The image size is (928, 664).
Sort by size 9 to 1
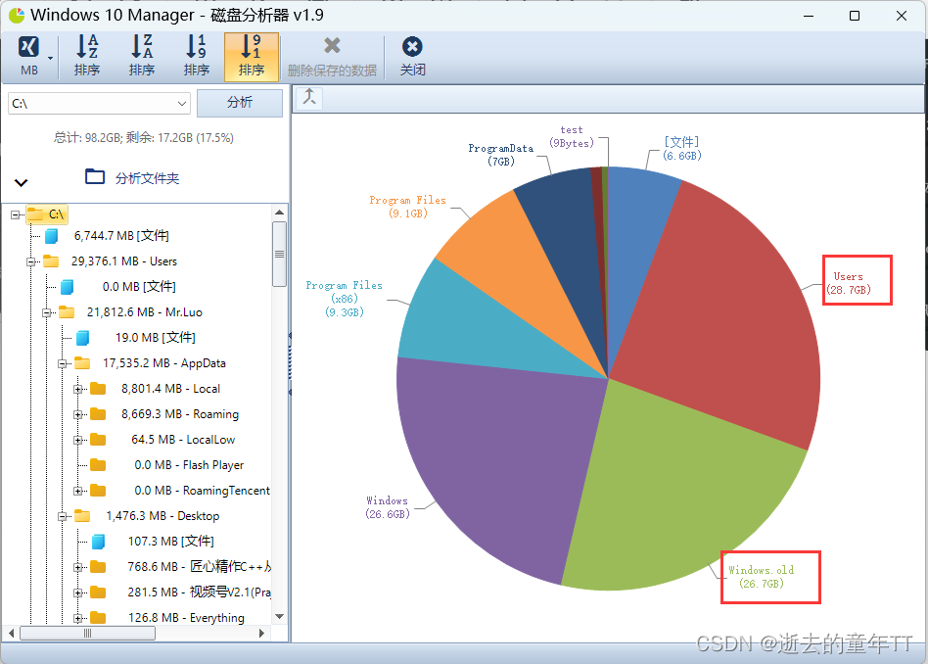pos(252,56)
